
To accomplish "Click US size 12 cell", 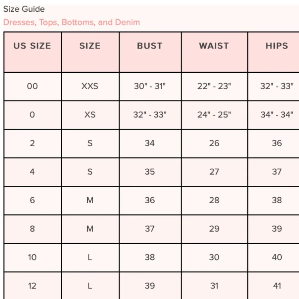I will (x=32, y=286).
